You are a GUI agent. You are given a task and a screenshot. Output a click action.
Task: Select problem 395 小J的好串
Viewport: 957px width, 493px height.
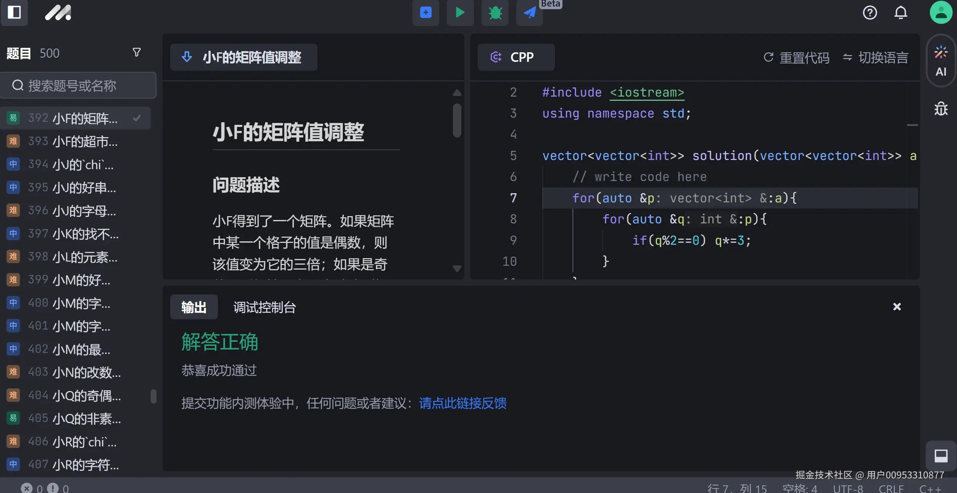point(75,188)
